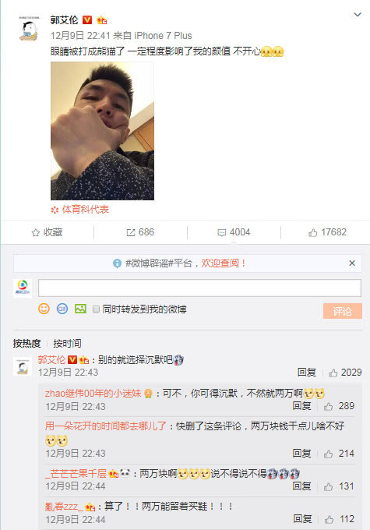The image size is (370, 530).
Task: Repost the post showing 686 shares
Action: pos(140,232)
